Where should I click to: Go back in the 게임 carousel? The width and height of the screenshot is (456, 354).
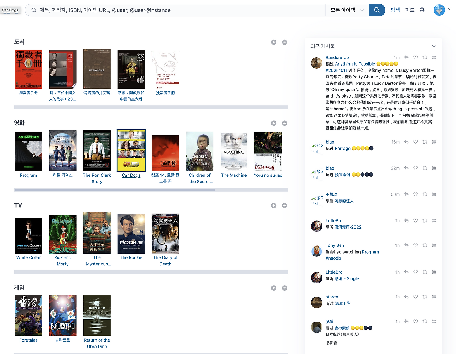(x=274, y=288)
